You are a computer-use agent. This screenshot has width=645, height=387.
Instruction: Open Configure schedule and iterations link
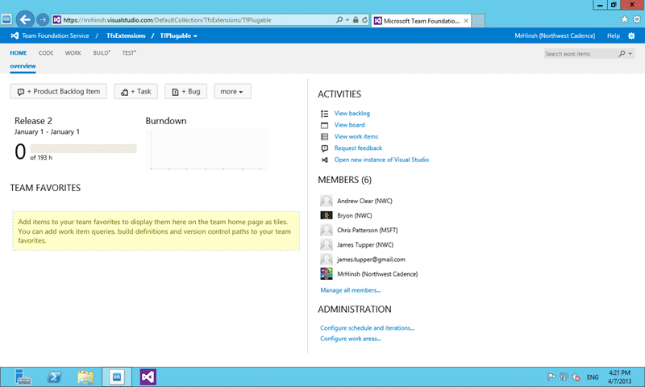pyautogui.click(x=368, y=328)
